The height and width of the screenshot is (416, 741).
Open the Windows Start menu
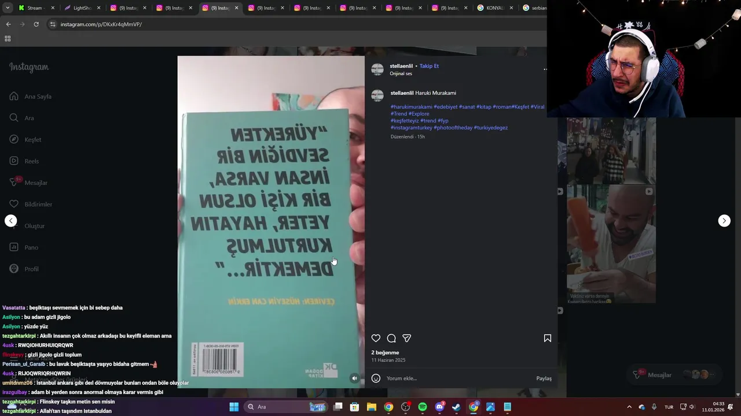tap(234, 407)
